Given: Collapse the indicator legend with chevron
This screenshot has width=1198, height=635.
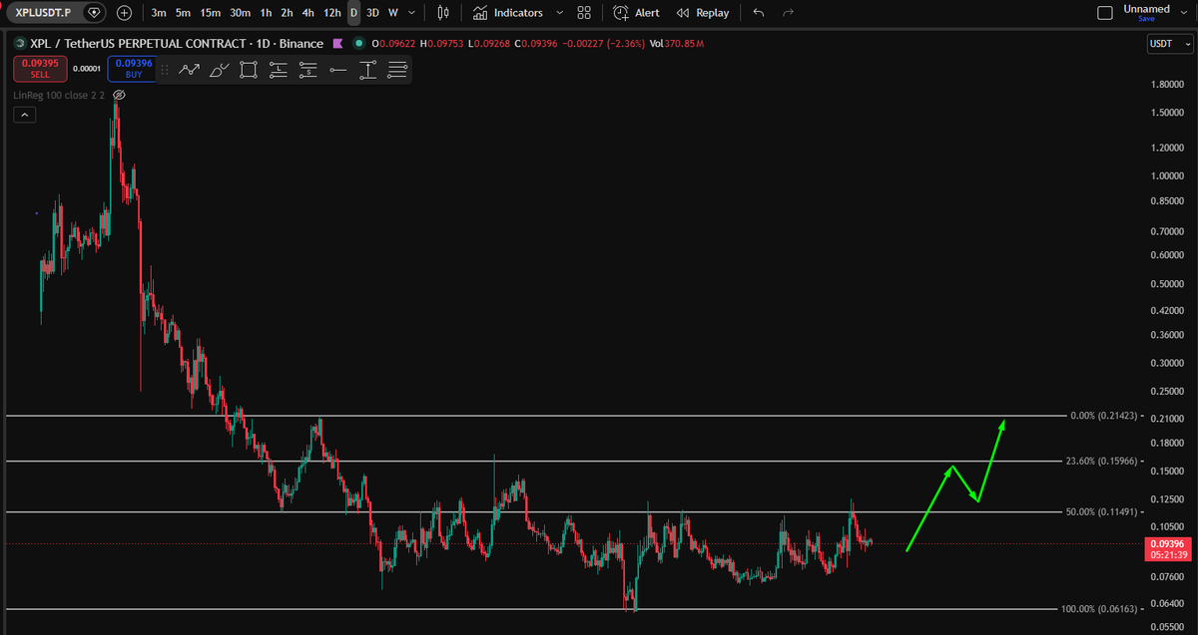Looking at the screenshot, I should click(x=24, y=116).
